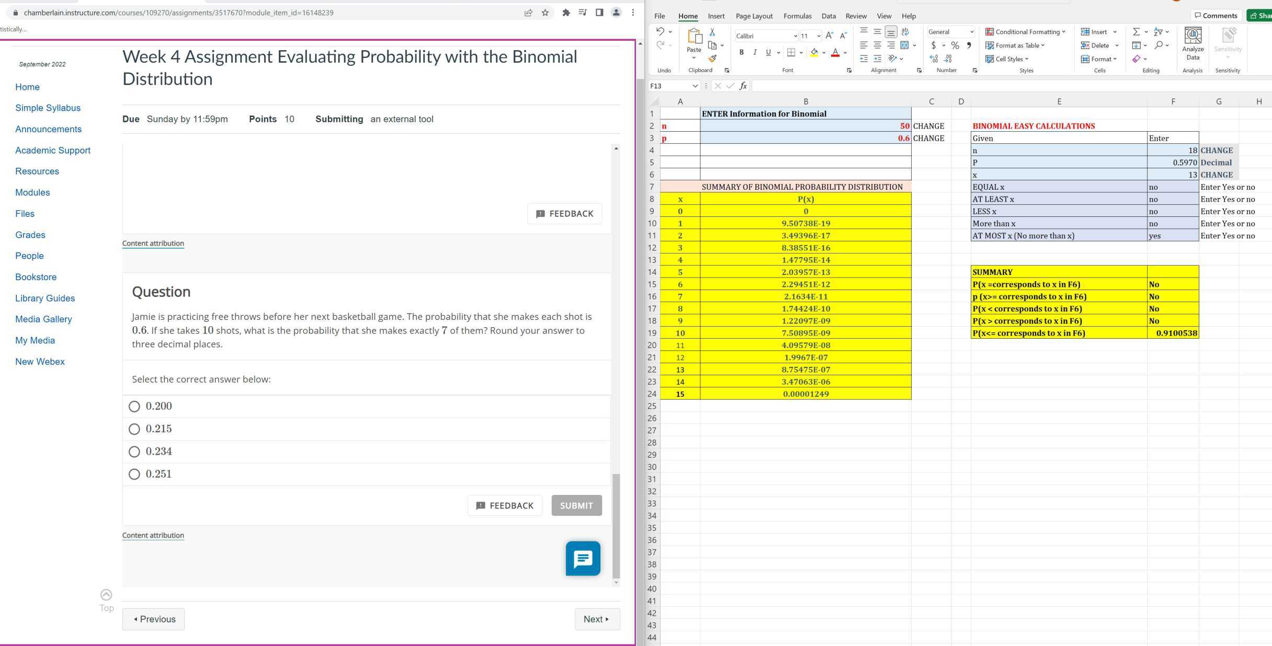
Task: Click the Format Painter brush icon
Action: 712,59
